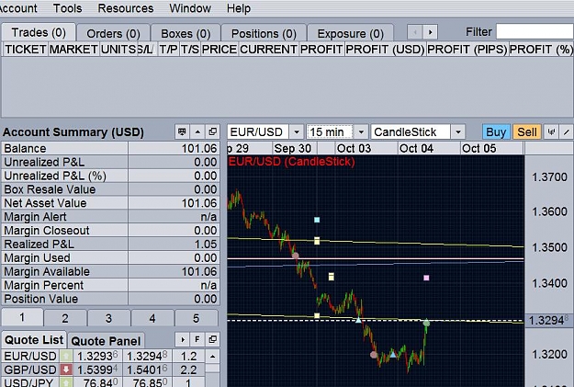Click the magenta square marker on chart
The height and width of the screenshot is (387, 574).
426,278
